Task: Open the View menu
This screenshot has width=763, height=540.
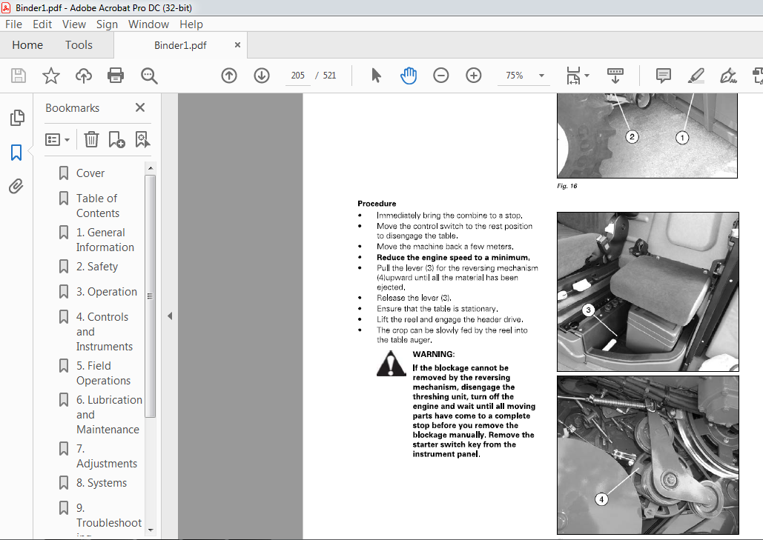Action: pos(74,24)
